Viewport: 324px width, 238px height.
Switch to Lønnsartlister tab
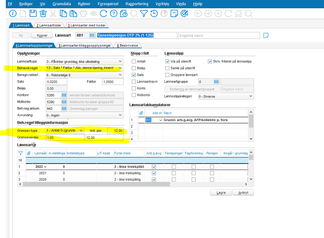click(x=49, y=25)
